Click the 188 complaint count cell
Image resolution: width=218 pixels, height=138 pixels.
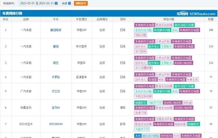pos(211,30)
